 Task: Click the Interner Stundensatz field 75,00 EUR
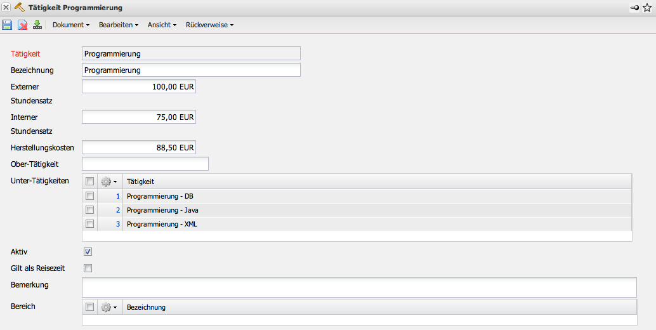(139, 117)
